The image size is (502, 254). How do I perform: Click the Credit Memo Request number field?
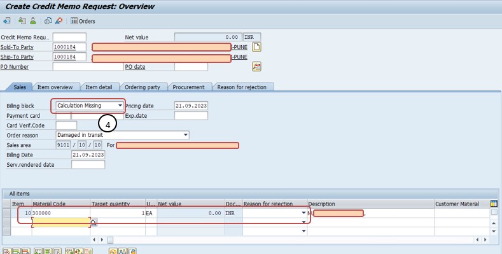coord(69,37)
